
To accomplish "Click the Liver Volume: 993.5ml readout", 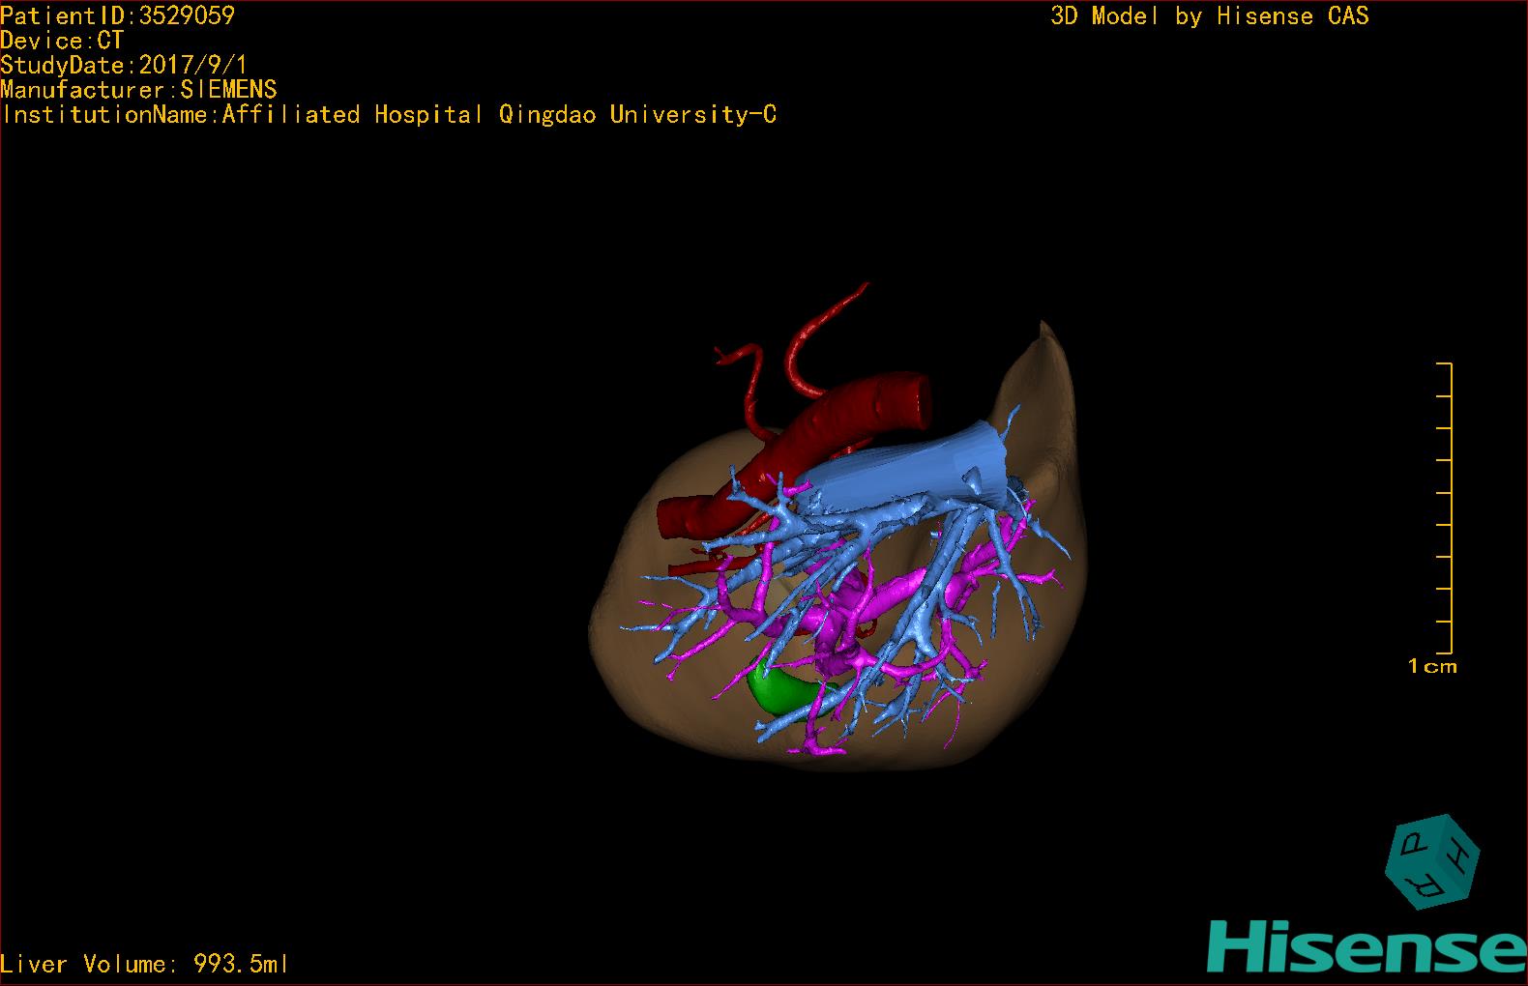I will tap(144, 964).
